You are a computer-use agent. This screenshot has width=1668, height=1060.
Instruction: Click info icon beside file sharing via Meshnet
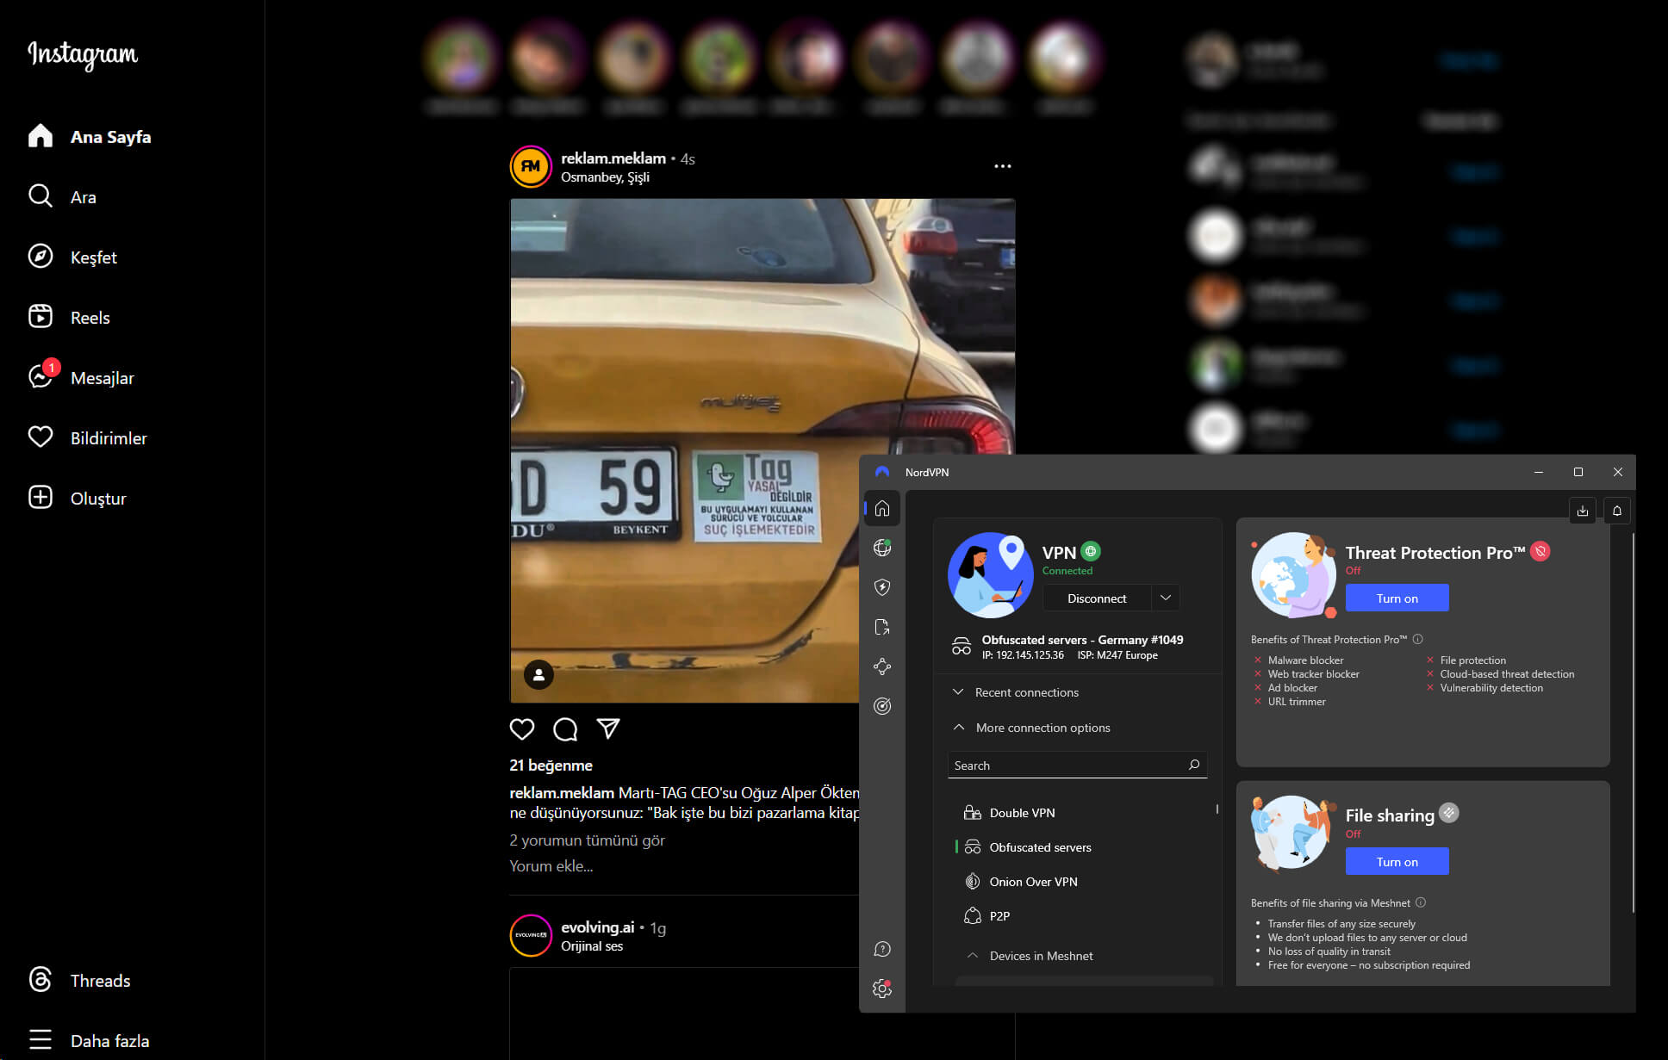1421,902
